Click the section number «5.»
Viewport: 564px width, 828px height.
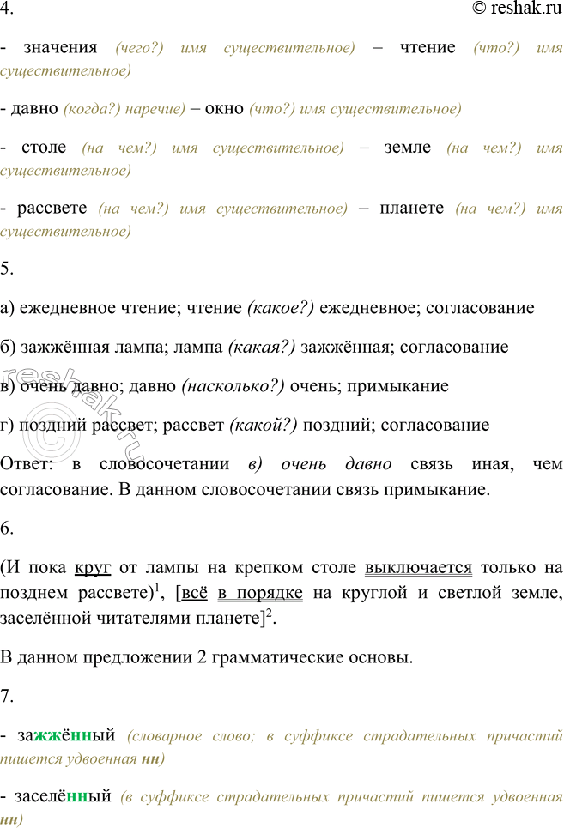pos(7,269)
